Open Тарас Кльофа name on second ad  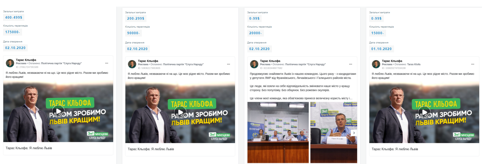pos(148,61)
